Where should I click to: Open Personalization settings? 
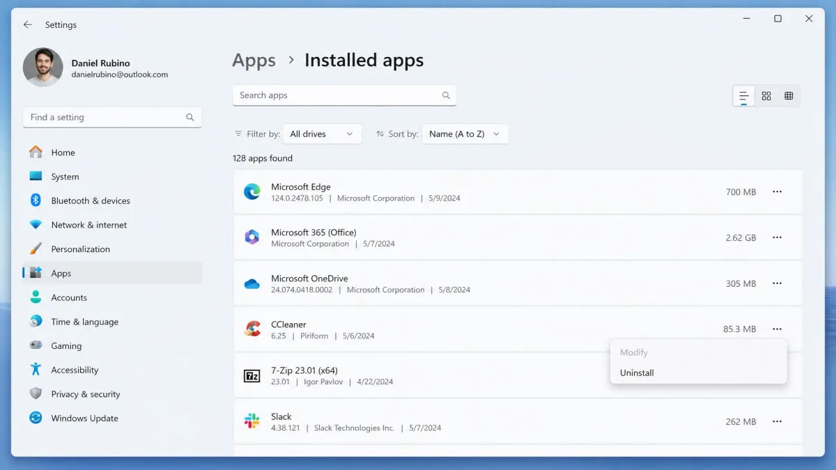click(x=112, y=249)
